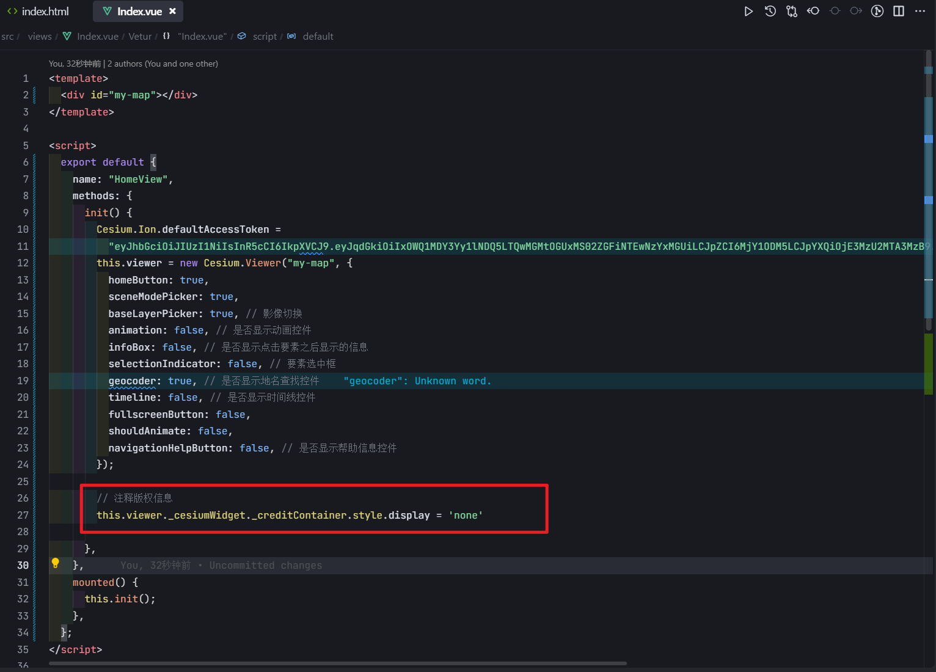Screen dimensions: 936x672
Task: Click the lightbulb quick-fix icon on line 30
Action: 55,563
